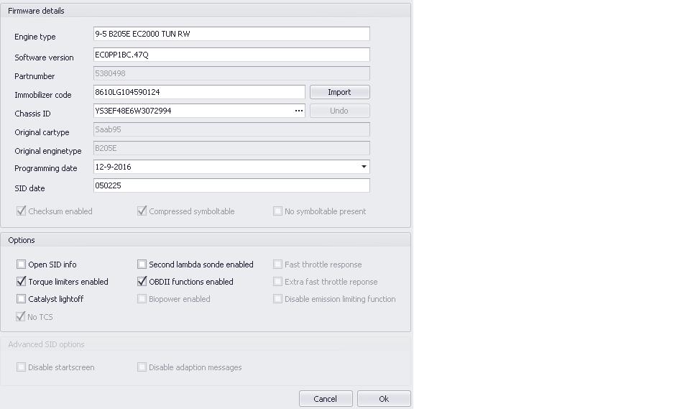690x409 pixels.
Task: Uncheck Torque limiters enabled
Action: (x=22, y=282)
